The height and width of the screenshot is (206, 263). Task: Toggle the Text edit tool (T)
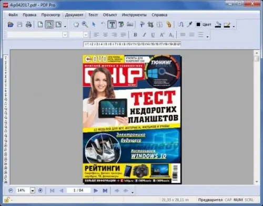[x=112, y=25]
